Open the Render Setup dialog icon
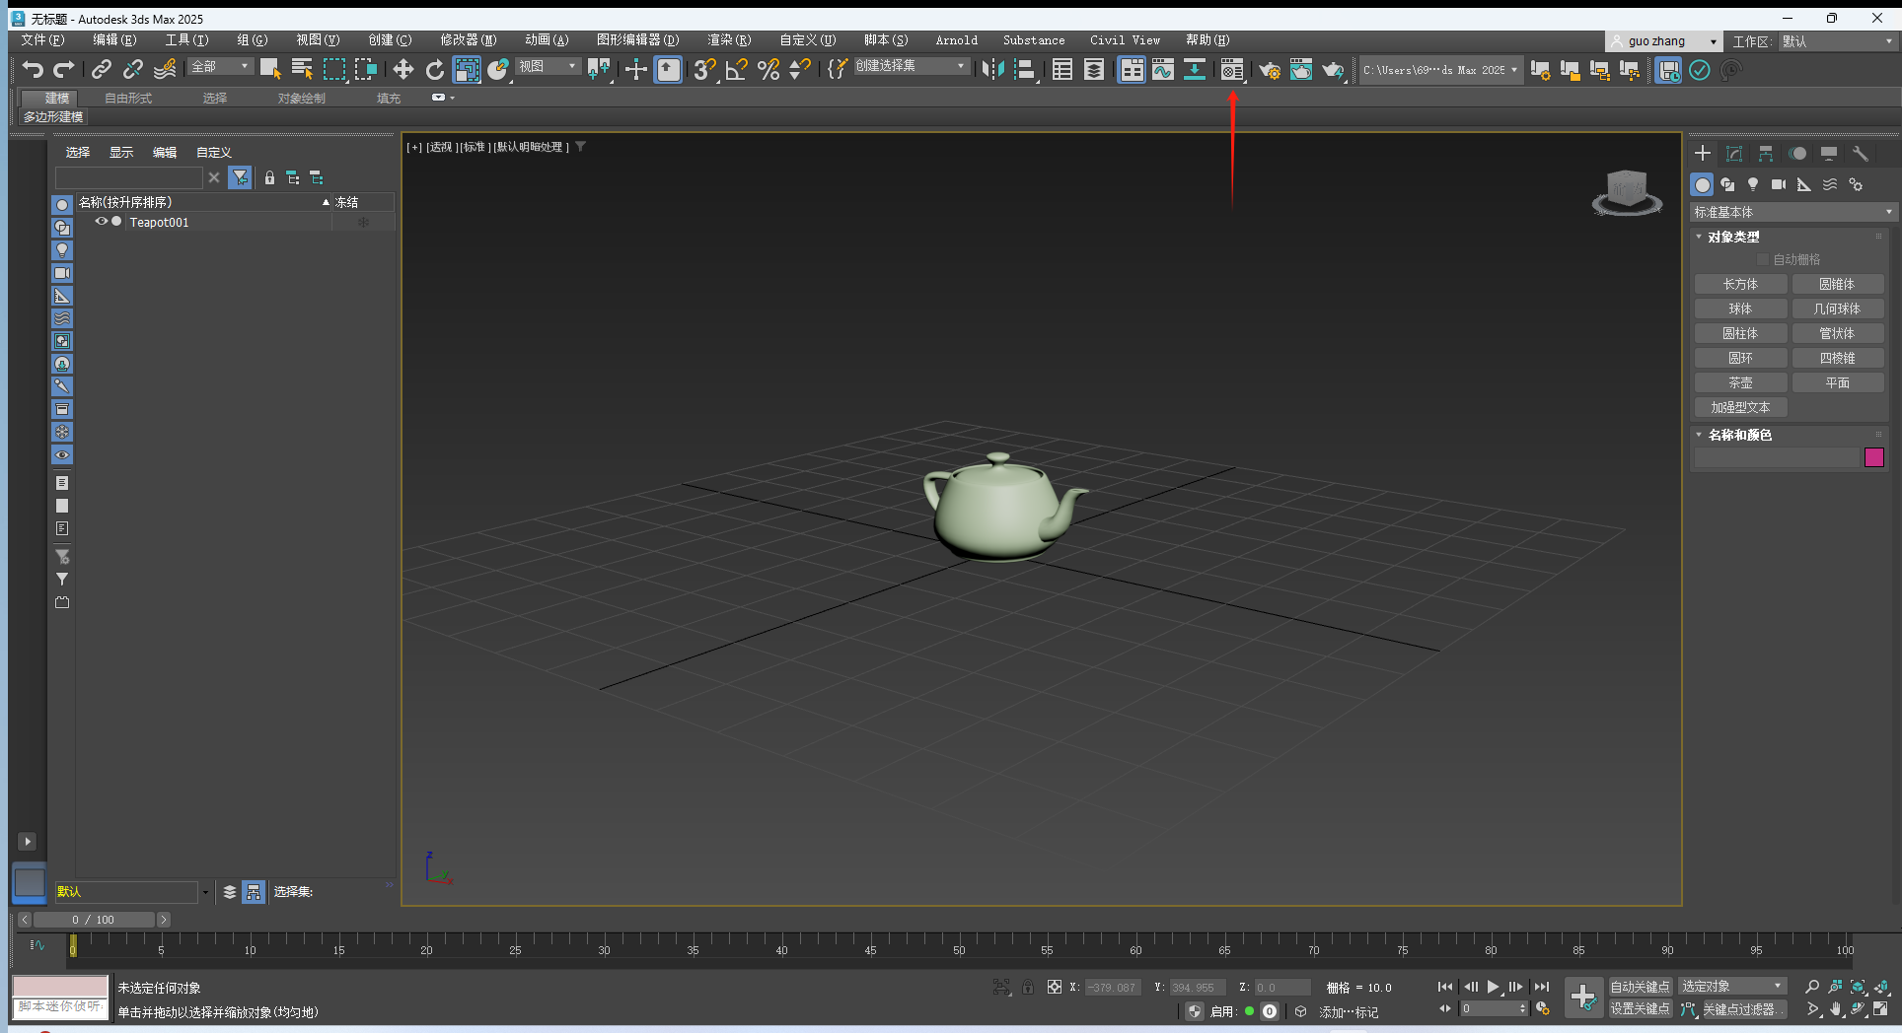 (1270, 69)
